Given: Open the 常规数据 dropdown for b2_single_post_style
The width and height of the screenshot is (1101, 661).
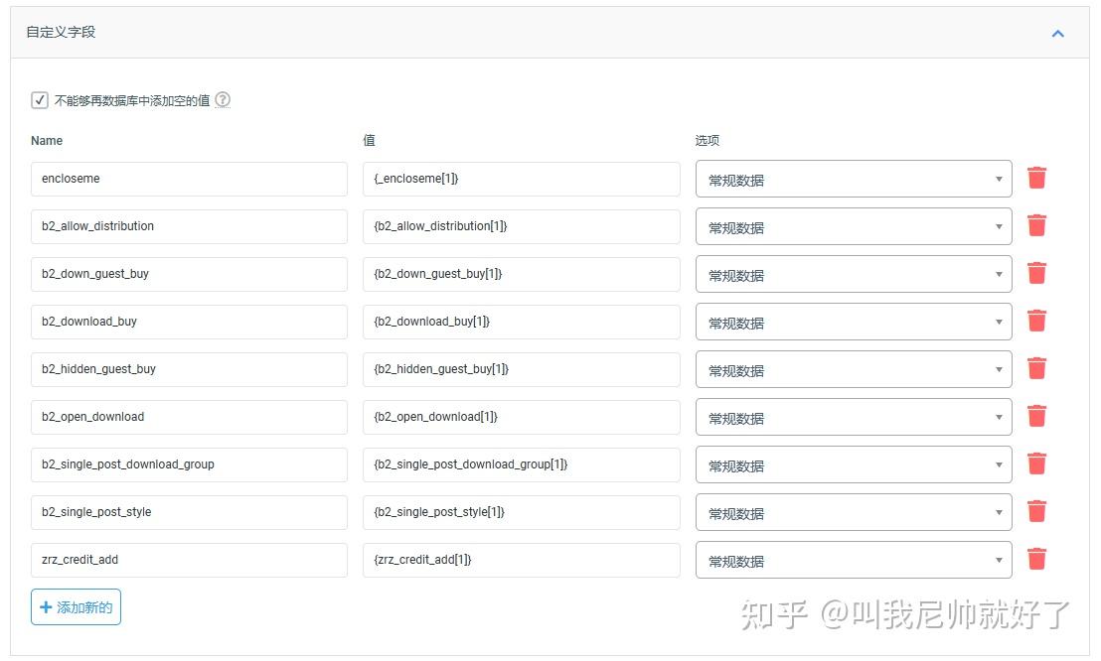Looking at the screenshot, I should (x=853, y=512).
